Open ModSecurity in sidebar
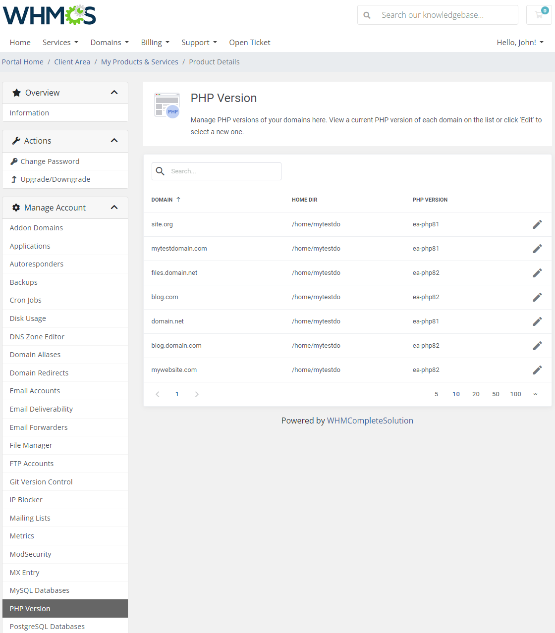The height and width of the screenshot is (633, 555). (x=65, y=554)
